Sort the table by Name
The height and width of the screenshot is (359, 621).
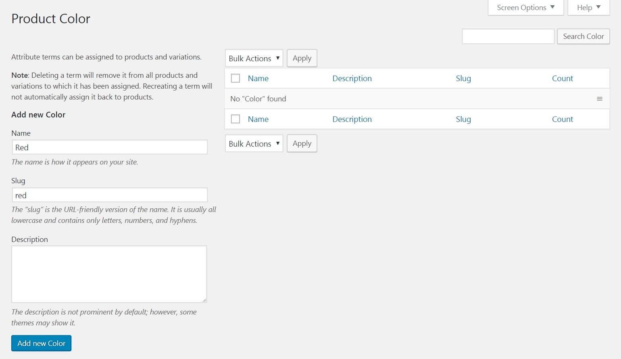click(x=258, y=78)
